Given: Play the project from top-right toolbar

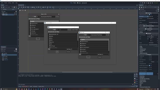Looking at the screenshot, I should 140,3.
